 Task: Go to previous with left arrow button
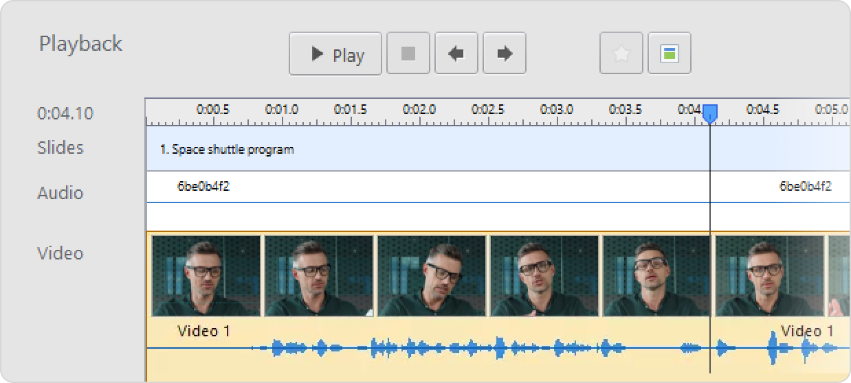pos(456,54)
